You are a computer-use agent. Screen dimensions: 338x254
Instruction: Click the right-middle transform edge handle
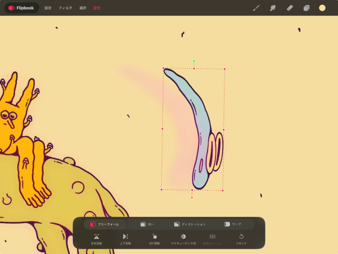pos(223,130)
